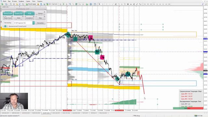Switch to the EURUSD,M15 chart tab

click(6, 113)
